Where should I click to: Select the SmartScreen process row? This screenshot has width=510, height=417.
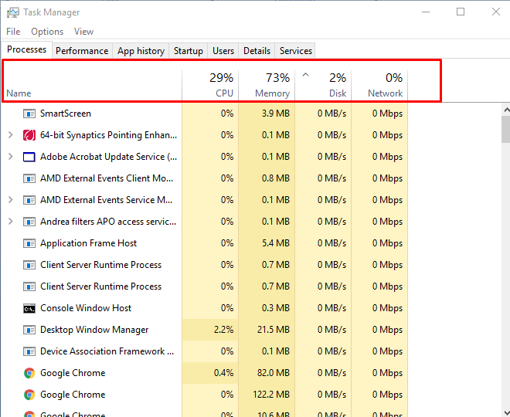pos(205,114)
